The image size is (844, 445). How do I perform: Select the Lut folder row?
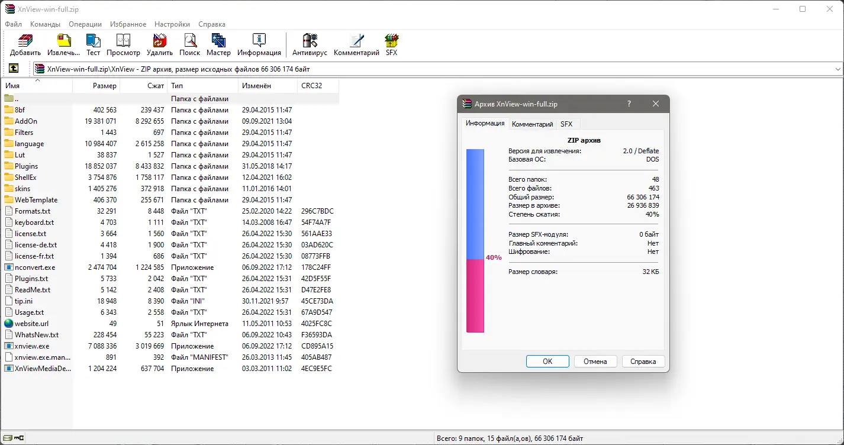pos(170,155)
